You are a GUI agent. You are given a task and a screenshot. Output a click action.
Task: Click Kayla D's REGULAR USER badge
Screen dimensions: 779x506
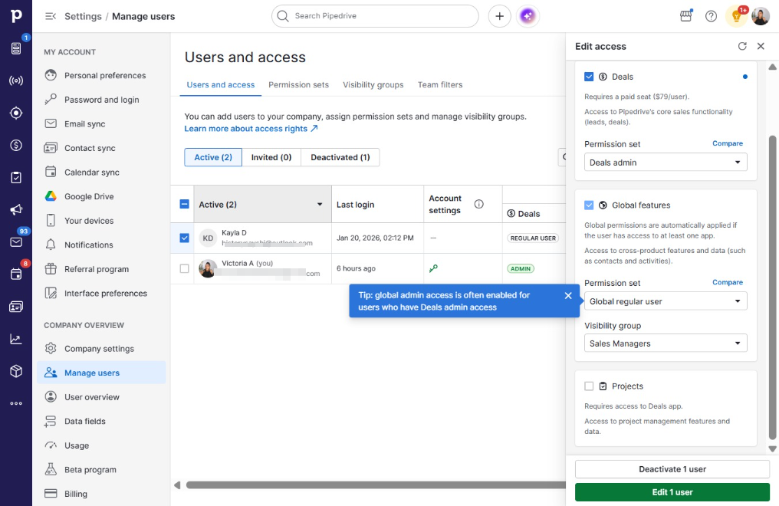pyautogui.click(x=533, y=238)
